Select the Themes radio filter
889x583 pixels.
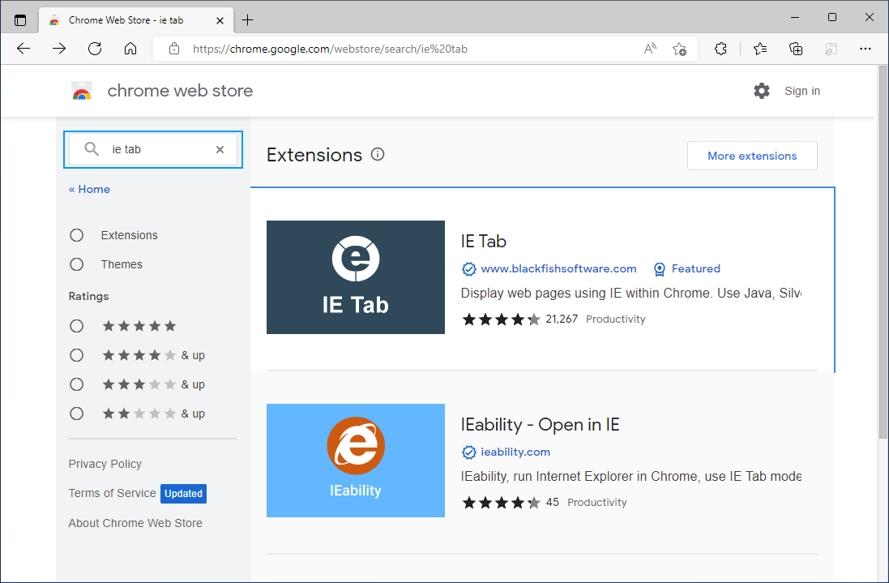point(77,264)
